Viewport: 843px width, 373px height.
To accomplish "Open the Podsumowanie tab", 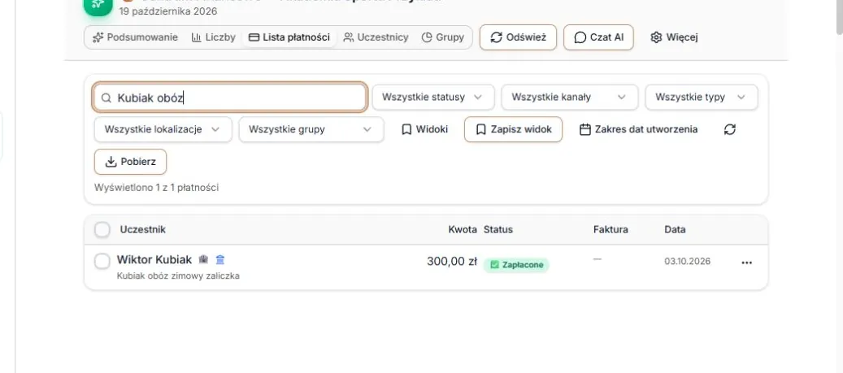I will [x=135, y=37].
